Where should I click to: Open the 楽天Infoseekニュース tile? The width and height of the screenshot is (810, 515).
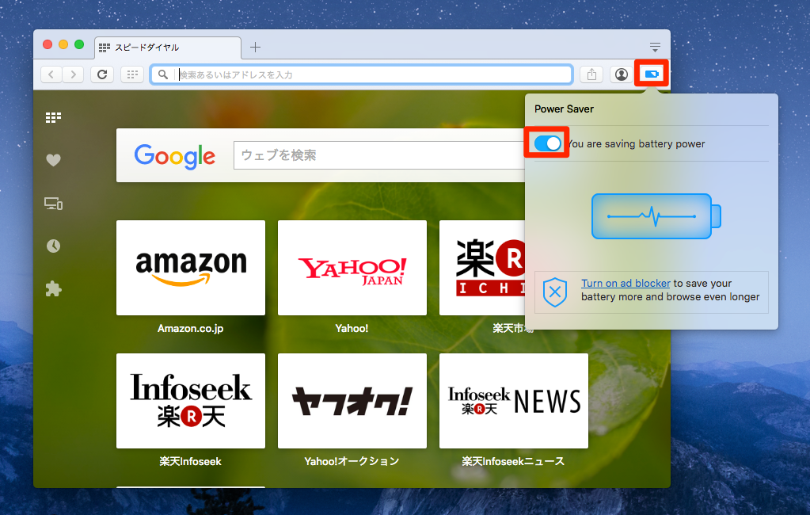coord(514,401)
